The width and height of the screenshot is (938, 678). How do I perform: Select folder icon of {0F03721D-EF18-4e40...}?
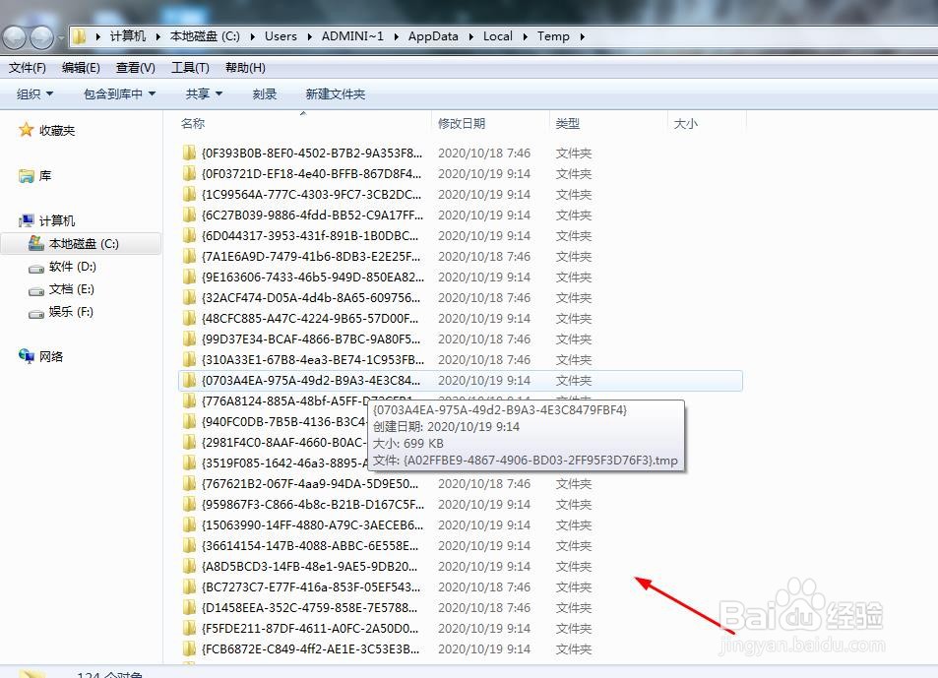[x=189, y=173]
